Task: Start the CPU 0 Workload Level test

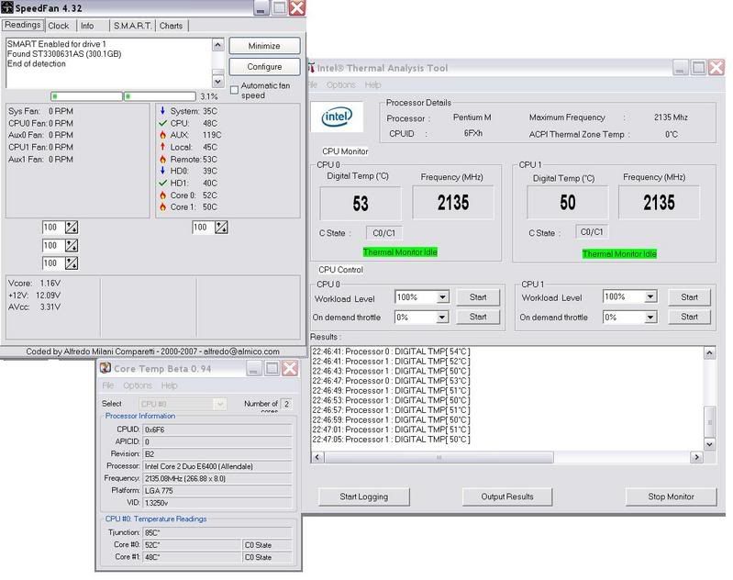Action: coord(478,297)
